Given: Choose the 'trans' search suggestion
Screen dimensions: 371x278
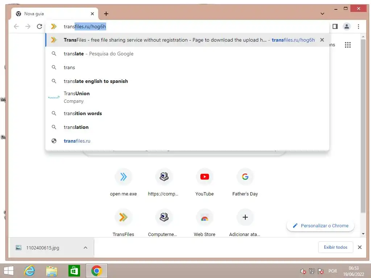Looking at the screenshot, I should point(187,67).
